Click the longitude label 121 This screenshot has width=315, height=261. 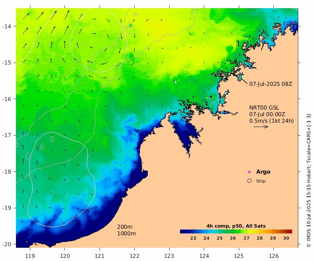point(100,256)
